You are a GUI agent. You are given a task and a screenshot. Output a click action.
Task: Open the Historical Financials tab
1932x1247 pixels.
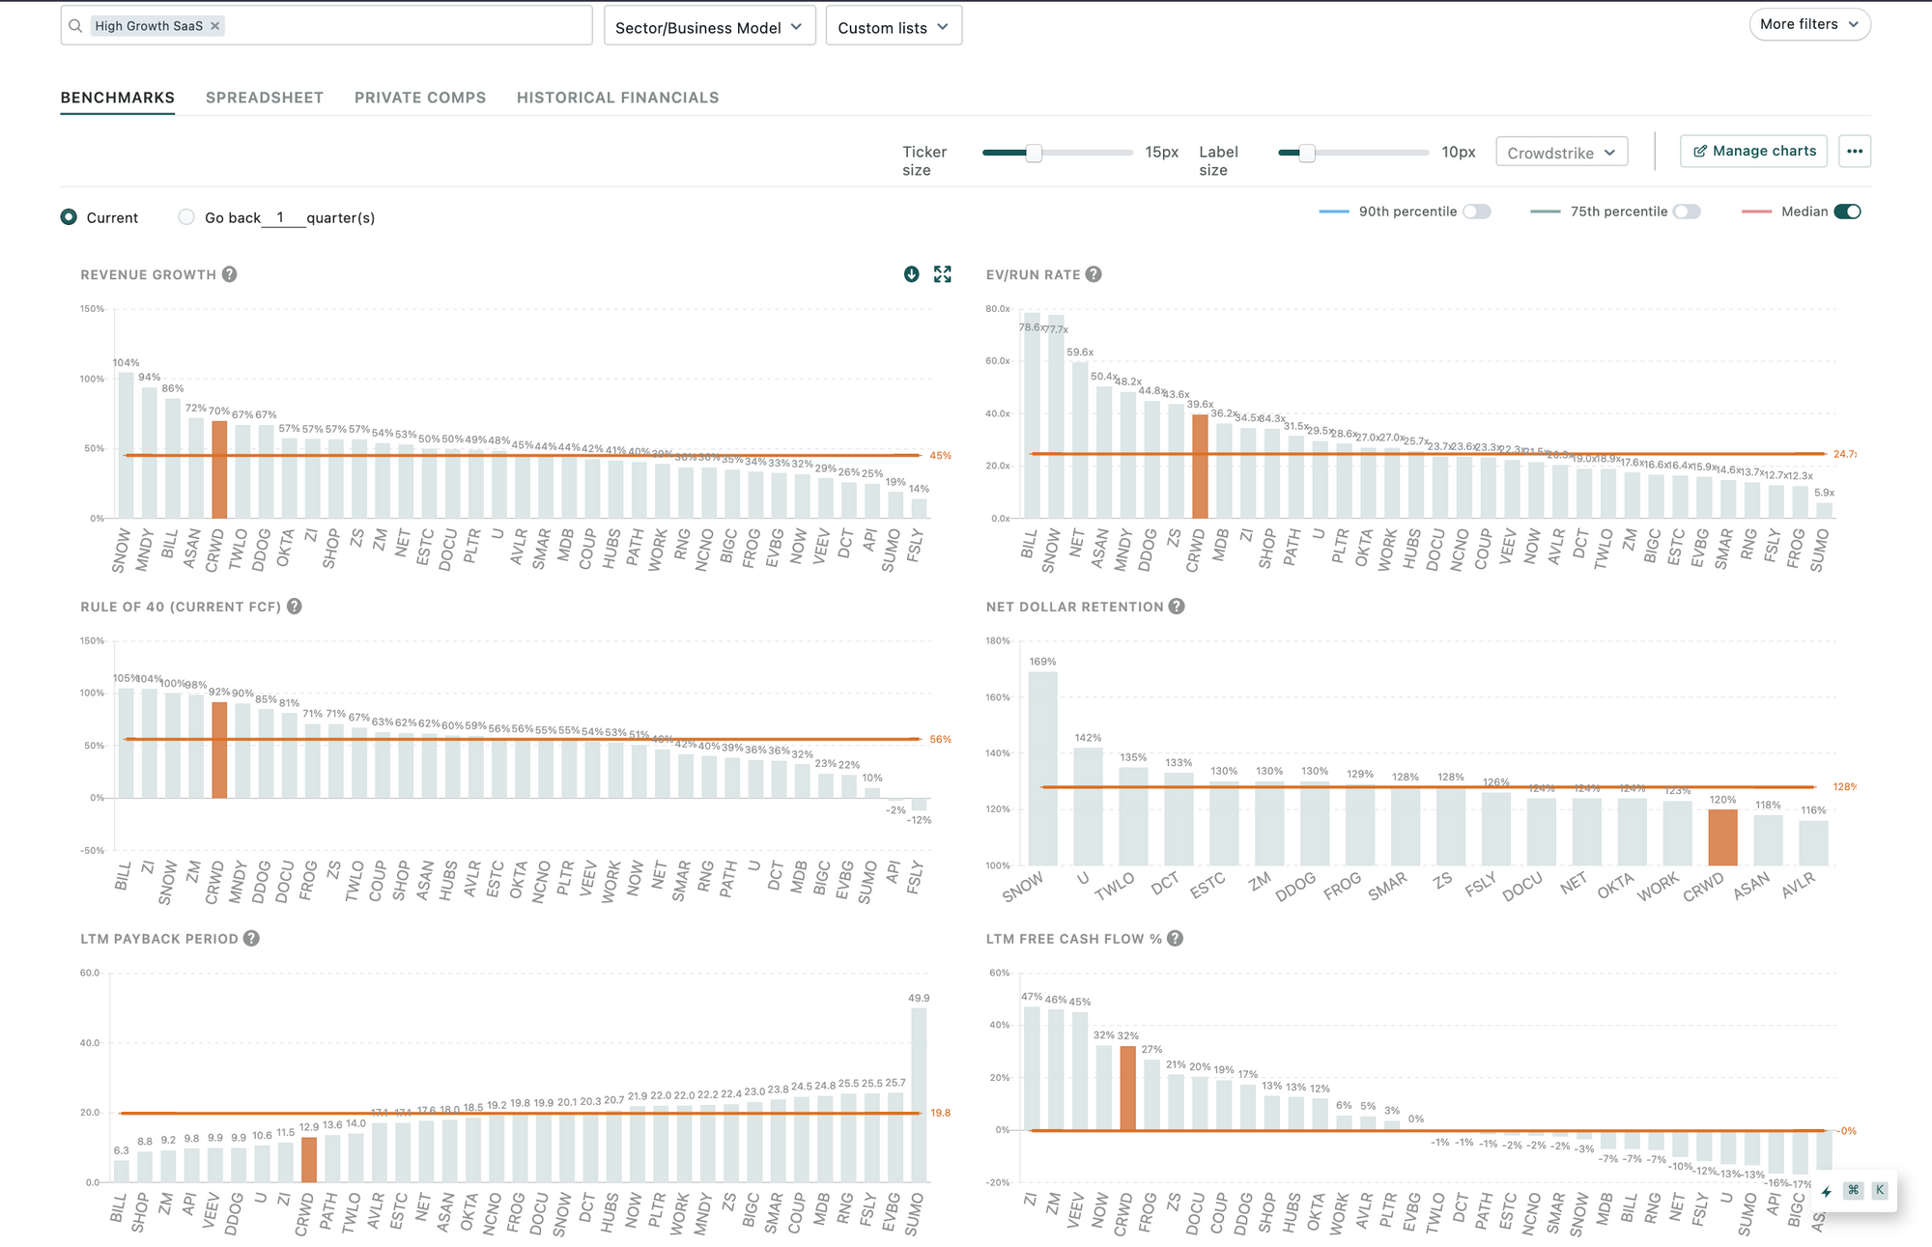(617, 98)
